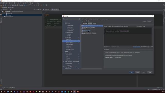The height and width of the screenshot is (93, 165).
Task: Click the Open folder icon in main toolbar
Action: tap(1, 5)
